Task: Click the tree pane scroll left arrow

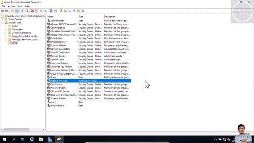Action: pos(2,129)
